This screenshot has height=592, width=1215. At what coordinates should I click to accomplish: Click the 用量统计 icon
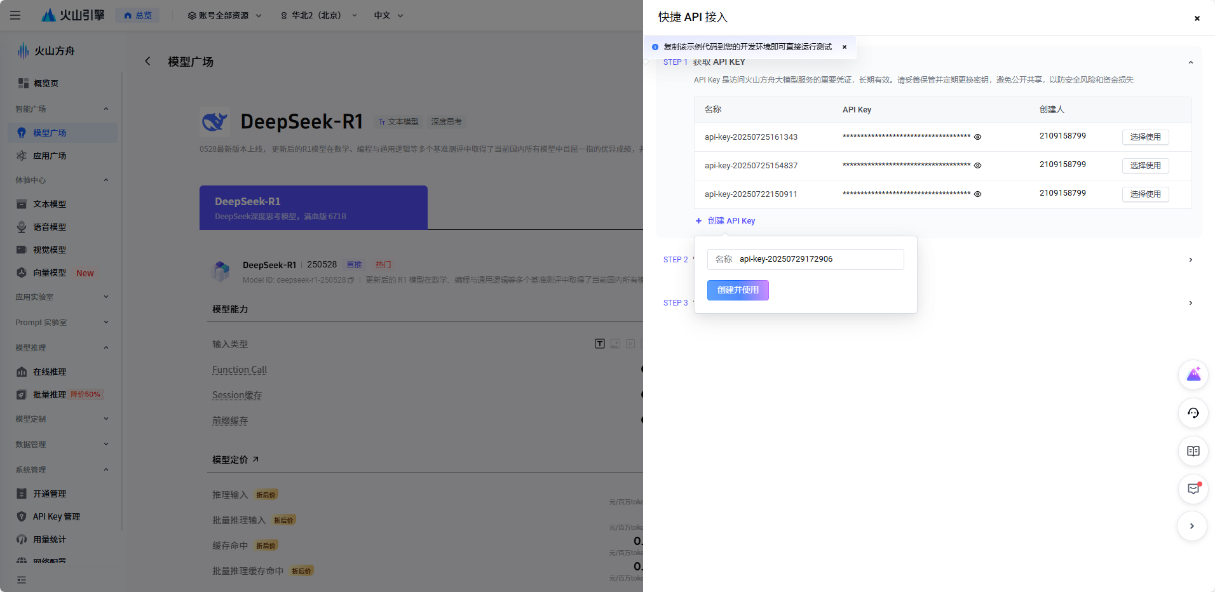(x=22, y=539)
